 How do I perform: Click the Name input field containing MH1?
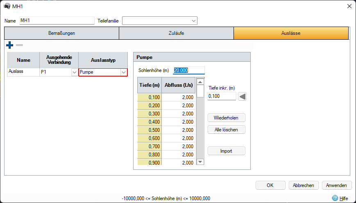57,20
